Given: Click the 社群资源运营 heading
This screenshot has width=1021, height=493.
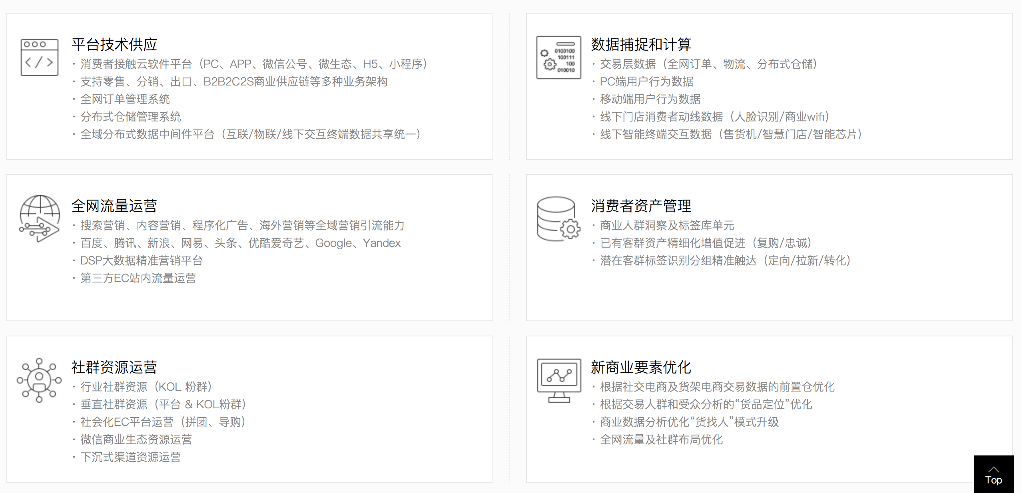Looking at the screenshot, I should pyautogui.click(x=114, y=367).
